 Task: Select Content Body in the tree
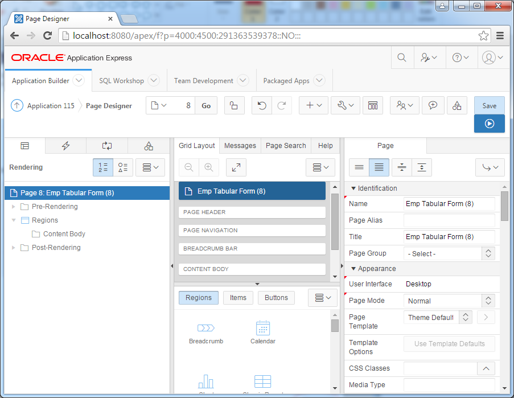64,234
